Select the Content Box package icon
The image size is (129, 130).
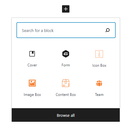point(66,83)
